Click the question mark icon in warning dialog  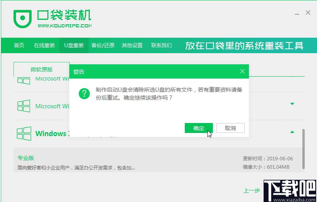(x=84, y=94)
